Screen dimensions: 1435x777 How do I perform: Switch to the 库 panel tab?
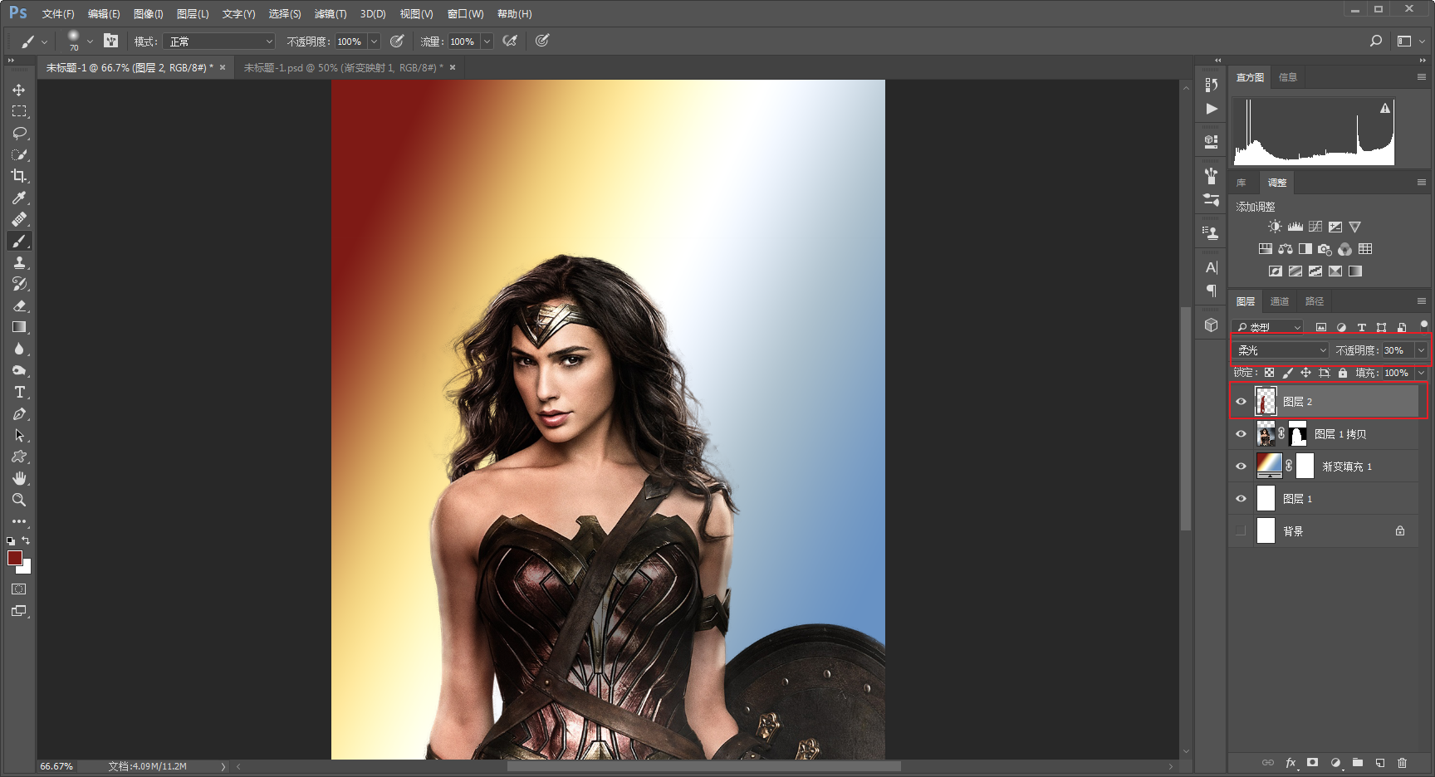1242,183
